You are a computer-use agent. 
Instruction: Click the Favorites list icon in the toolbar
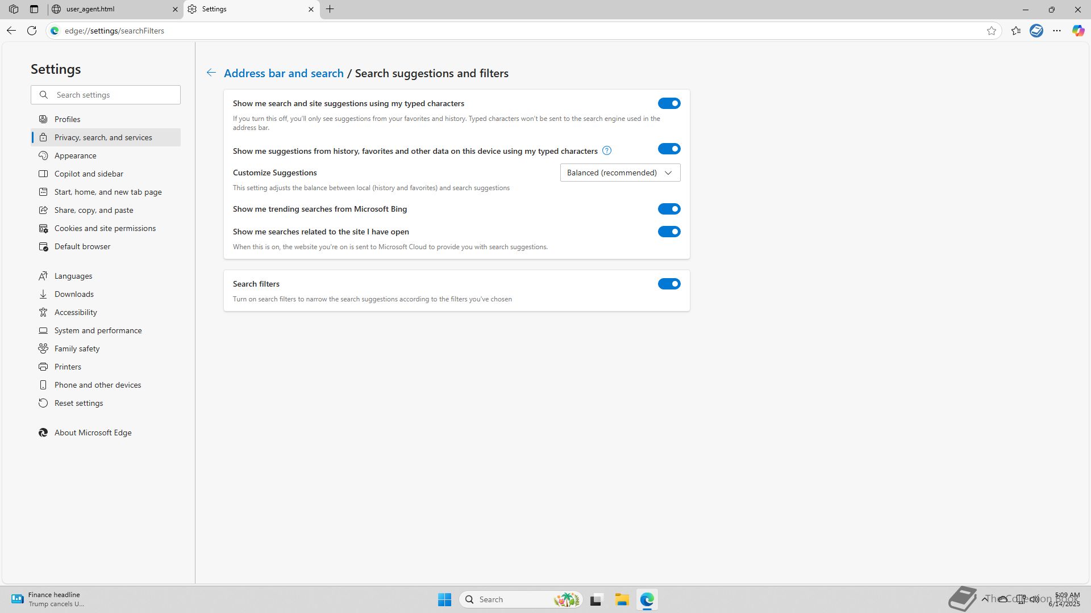point(1016,31)
